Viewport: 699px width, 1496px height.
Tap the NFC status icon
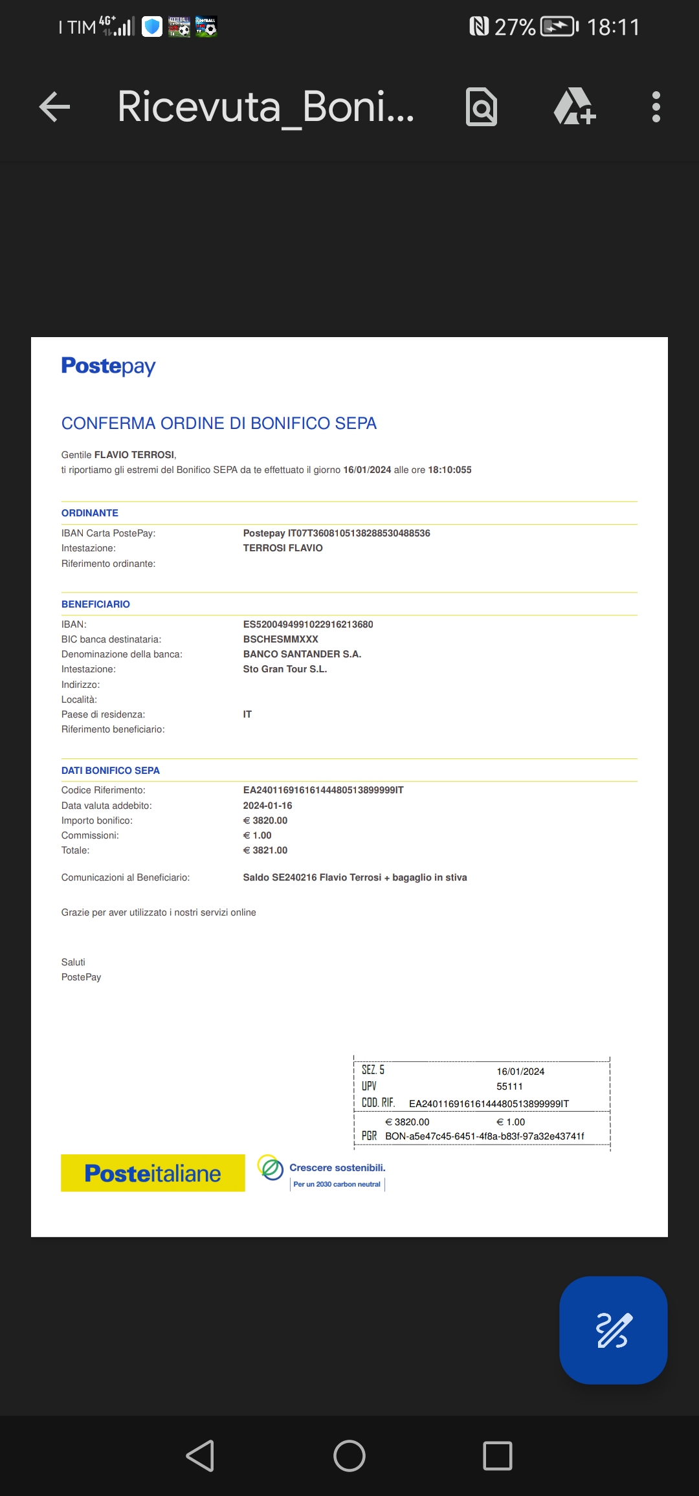[x=479, y=27]
